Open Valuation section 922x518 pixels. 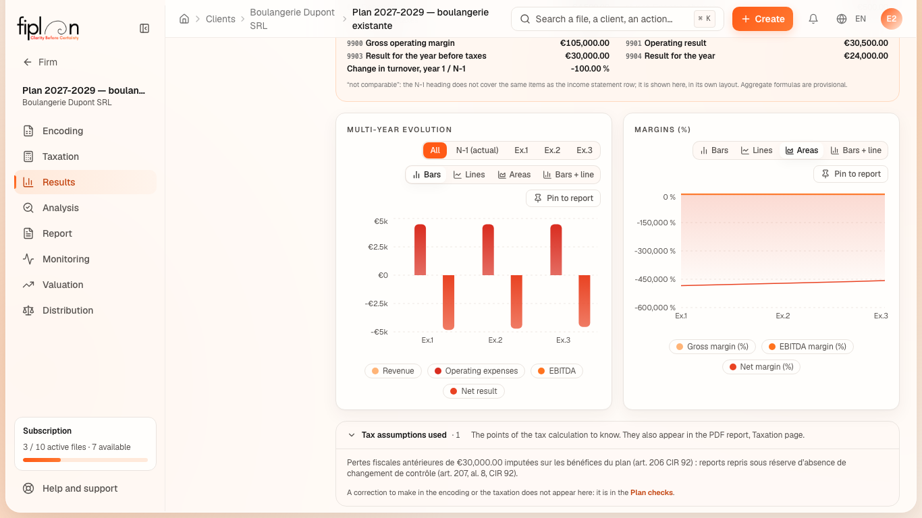coord(85,285)
